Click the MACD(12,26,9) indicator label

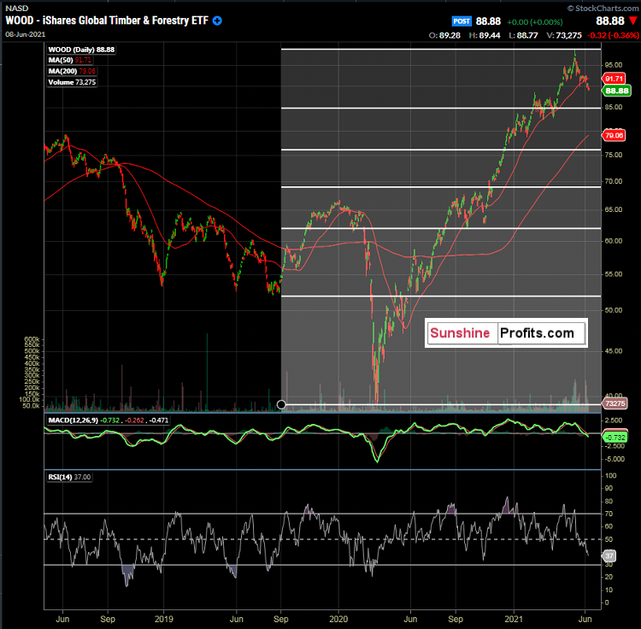[108, 420]
